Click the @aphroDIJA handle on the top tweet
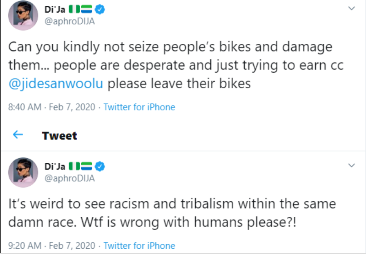The height and width of the screenshot is (254, 366). tap(69, 21)
